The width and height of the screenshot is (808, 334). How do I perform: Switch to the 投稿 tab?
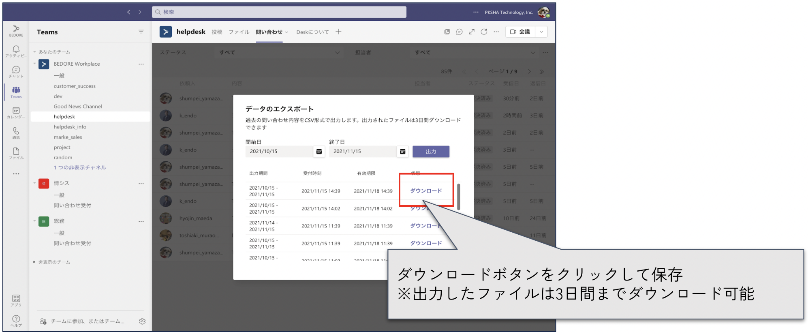[x=217, y=32]
